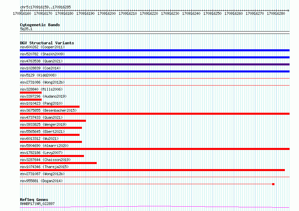Select the nsv6013312 (Wu2021) label
The image size is (299, 211).
click(39, 139)
